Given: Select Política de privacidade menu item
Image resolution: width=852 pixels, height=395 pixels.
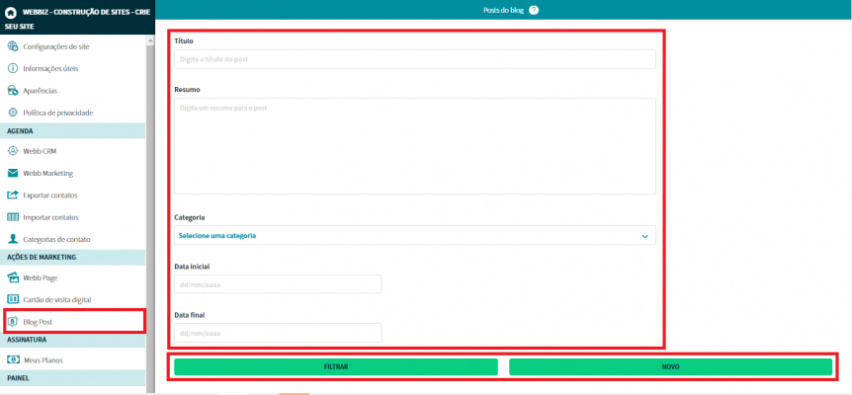Looking at the screenshot, I should pyautogui.click(x=57, y=113).
